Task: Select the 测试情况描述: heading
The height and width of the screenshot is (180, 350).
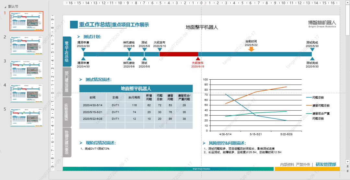Action: tap(99, 80)
